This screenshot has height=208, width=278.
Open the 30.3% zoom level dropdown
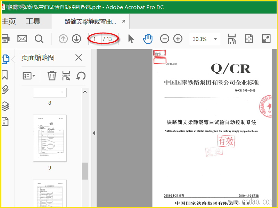coord(215,39)
